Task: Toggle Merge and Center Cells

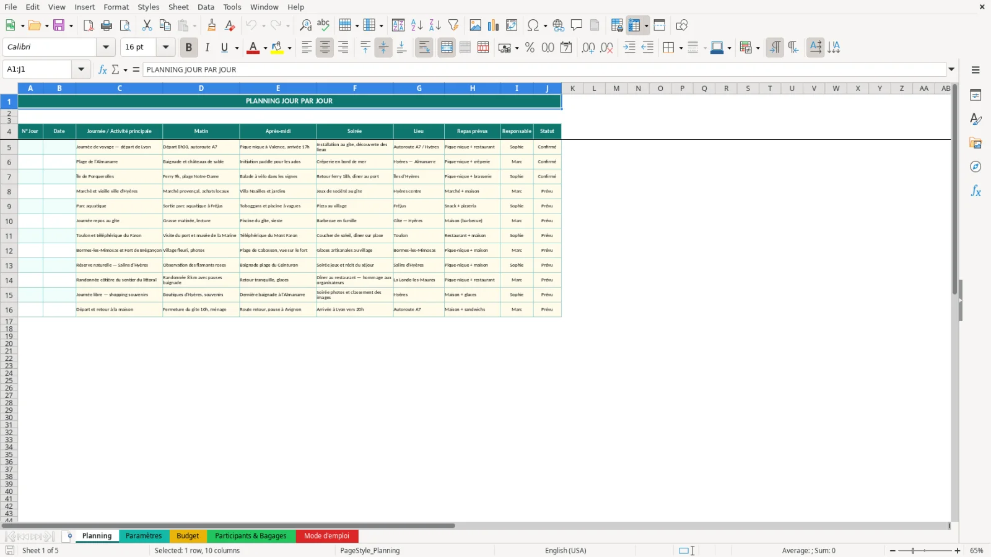Action: point(447,48)
